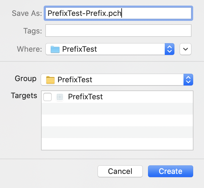Click the last empty row in Targets list

(x=117, y=144)
